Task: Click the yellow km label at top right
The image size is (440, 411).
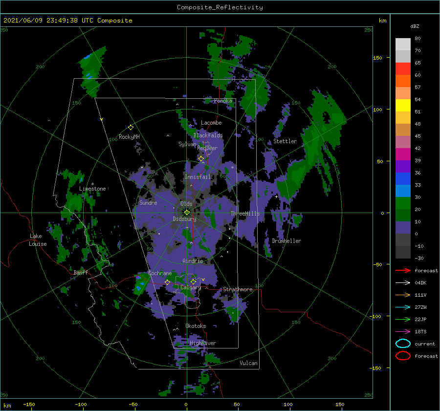Action: pos(382,21)
